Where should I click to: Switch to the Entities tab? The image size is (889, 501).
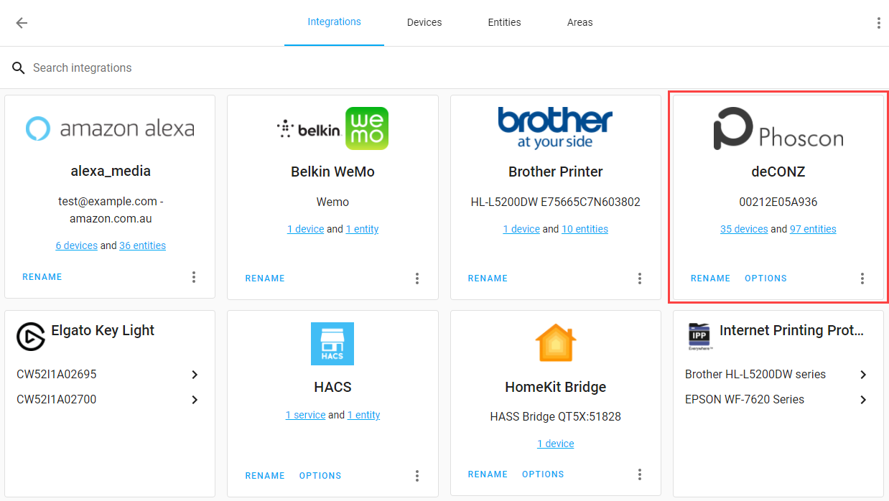click(504, 22)
